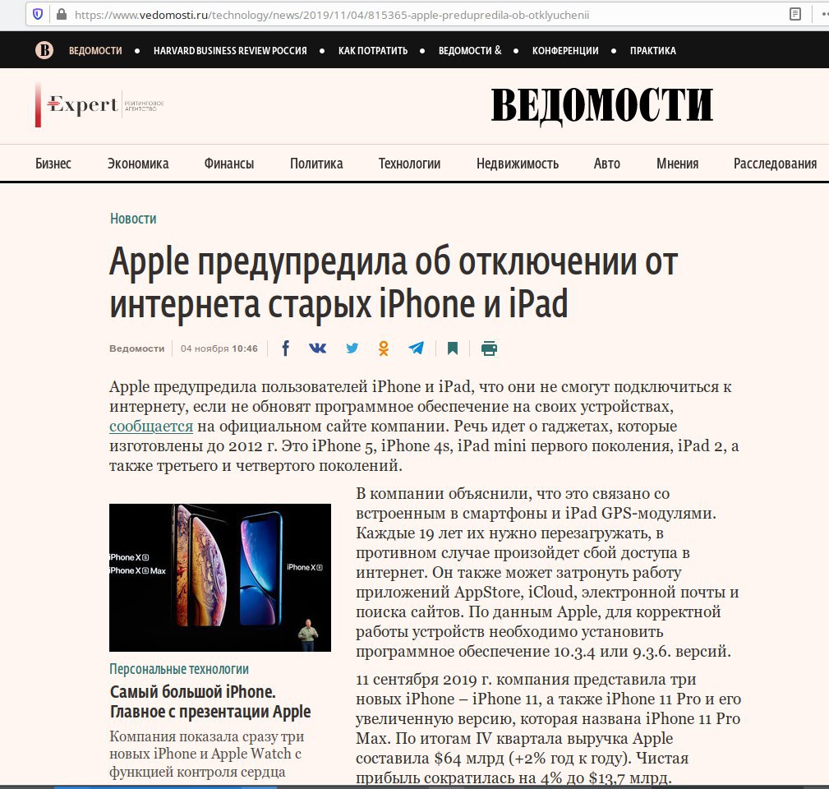The image size is (829, 789).
Task: Open Конференции link
Action: pos(565,51)
